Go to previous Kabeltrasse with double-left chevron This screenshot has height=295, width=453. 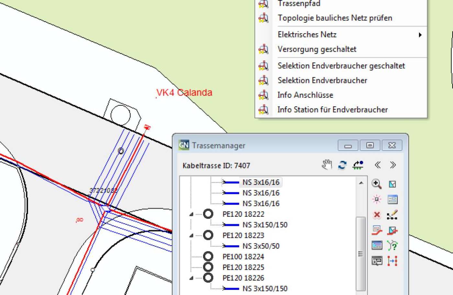[377, 165]
